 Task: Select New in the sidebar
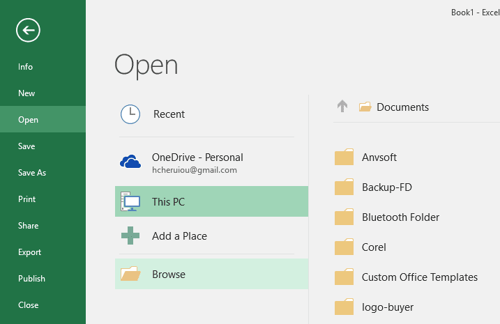[x=26, y=93]
